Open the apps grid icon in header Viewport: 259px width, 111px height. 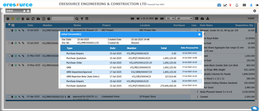pos(244,5)
